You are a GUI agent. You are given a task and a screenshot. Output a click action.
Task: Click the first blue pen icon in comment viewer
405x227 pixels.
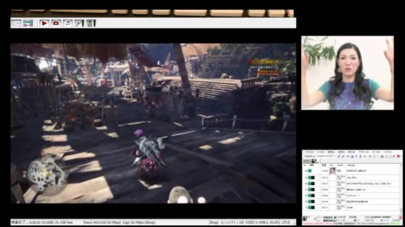[x=339, y=156]
